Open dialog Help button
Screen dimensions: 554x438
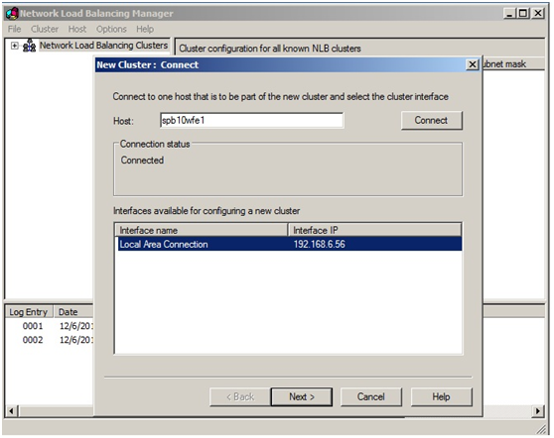pos(441,397)
